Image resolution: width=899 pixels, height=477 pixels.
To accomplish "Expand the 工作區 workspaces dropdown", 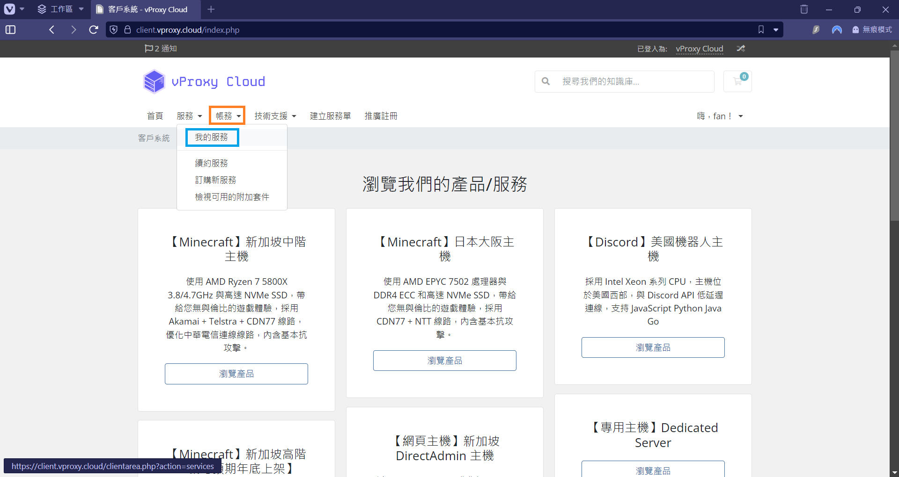I will coord(61,9).
